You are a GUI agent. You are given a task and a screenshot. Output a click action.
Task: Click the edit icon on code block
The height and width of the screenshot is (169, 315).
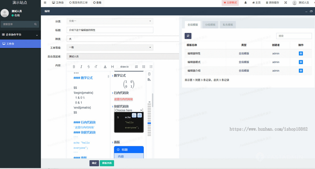(x=134, y=115)
